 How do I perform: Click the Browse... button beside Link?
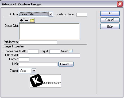click(66, 64)
